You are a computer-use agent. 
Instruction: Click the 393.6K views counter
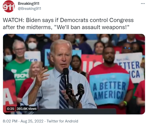pyautogui.click(x=26, y=109)
